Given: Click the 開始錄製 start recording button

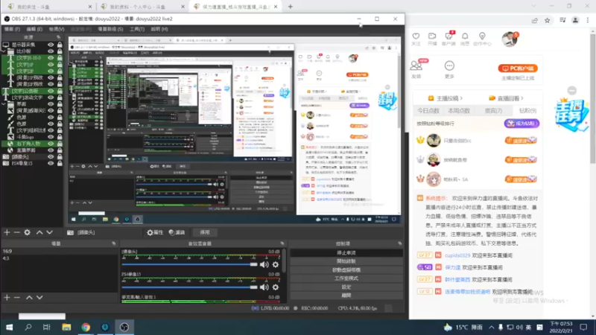Looking at the screenshot, I should click(x=346, y=261).
